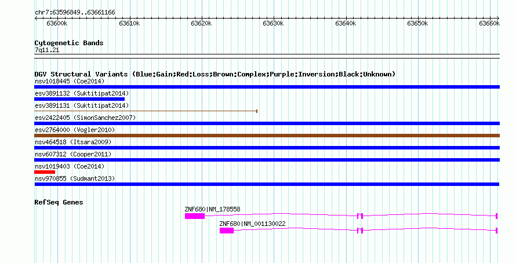Viewport: 516px width, 263px height.
Task: Open variant label esv2764000 (Vogler2010)
Action: (75, 130)
